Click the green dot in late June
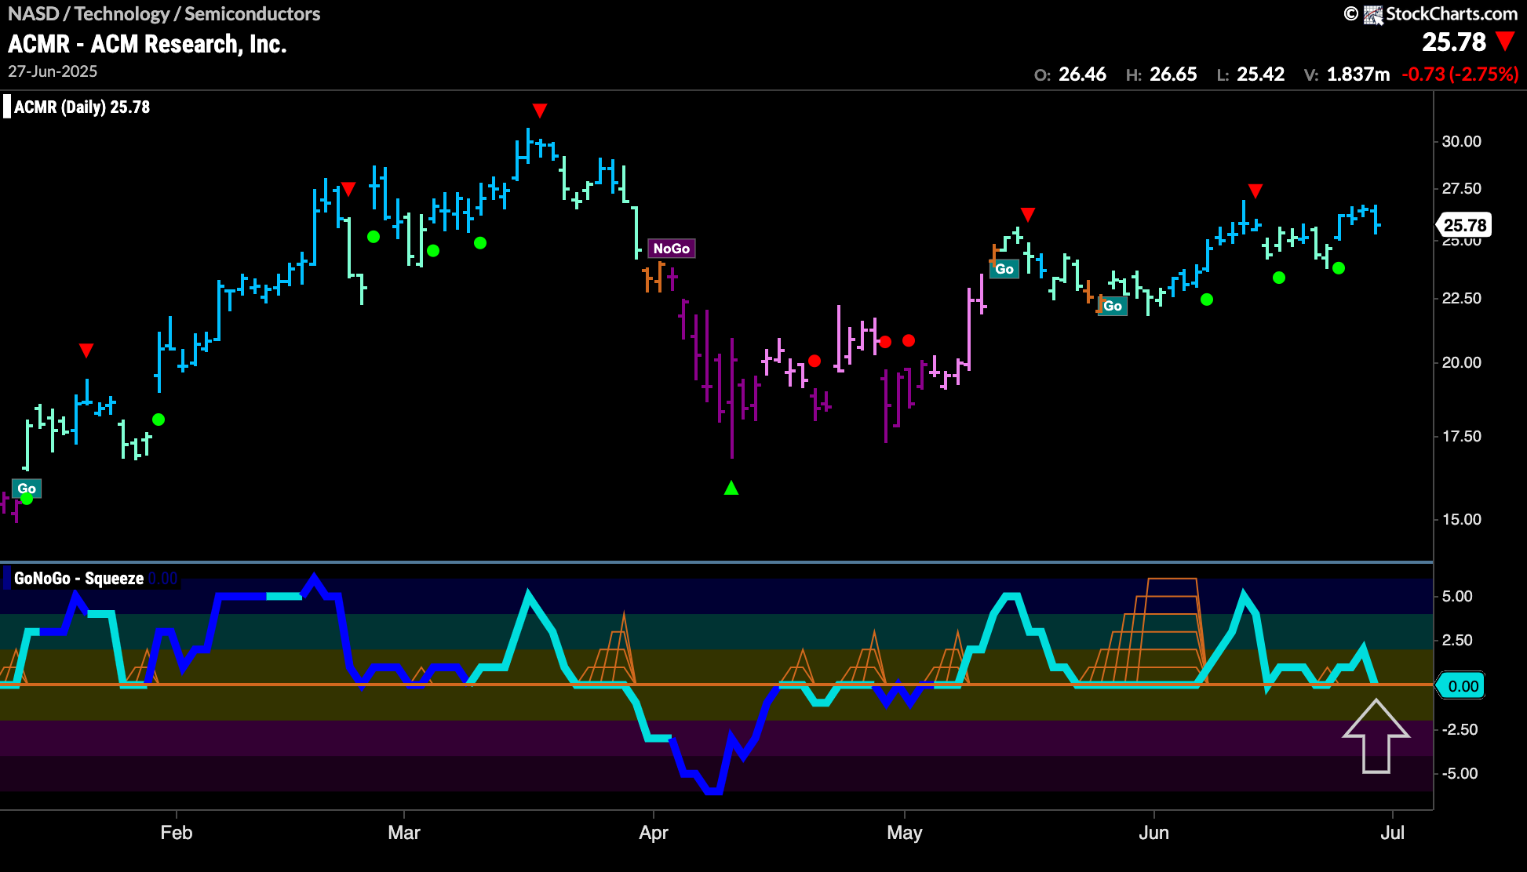The width and height of the screenshot is (1527, 872). 1339,268
